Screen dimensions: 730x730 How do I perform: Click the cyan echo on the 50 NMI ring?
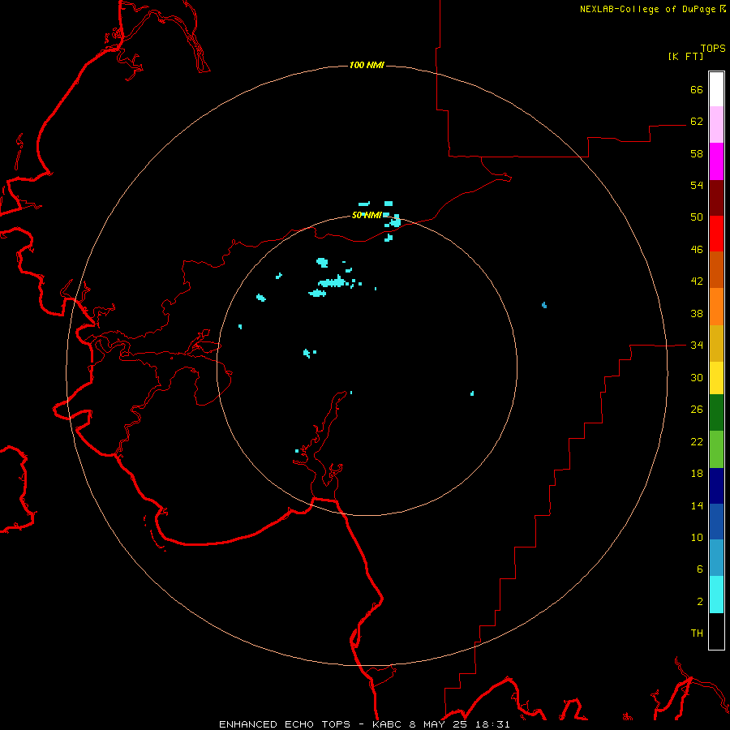pos(394,221)
